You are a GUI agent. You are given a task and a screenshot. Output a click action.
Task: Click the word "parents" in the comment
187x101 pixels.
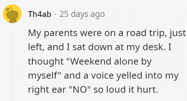pos(61,33)
